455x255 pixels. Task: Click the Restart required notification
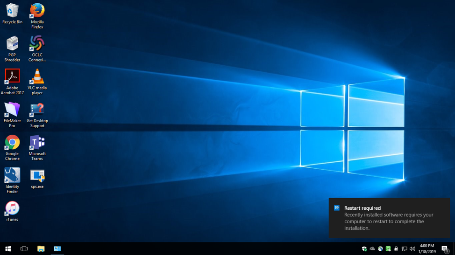[x=389, y=218]
